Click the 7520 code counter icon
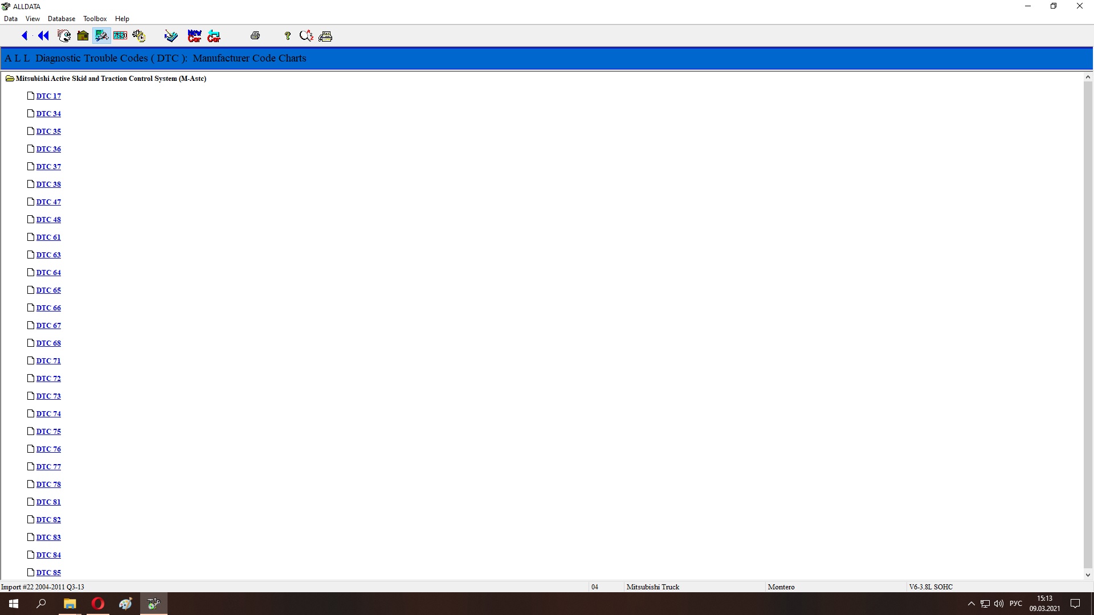1094x615 pixels. click(x=120, y=36)
